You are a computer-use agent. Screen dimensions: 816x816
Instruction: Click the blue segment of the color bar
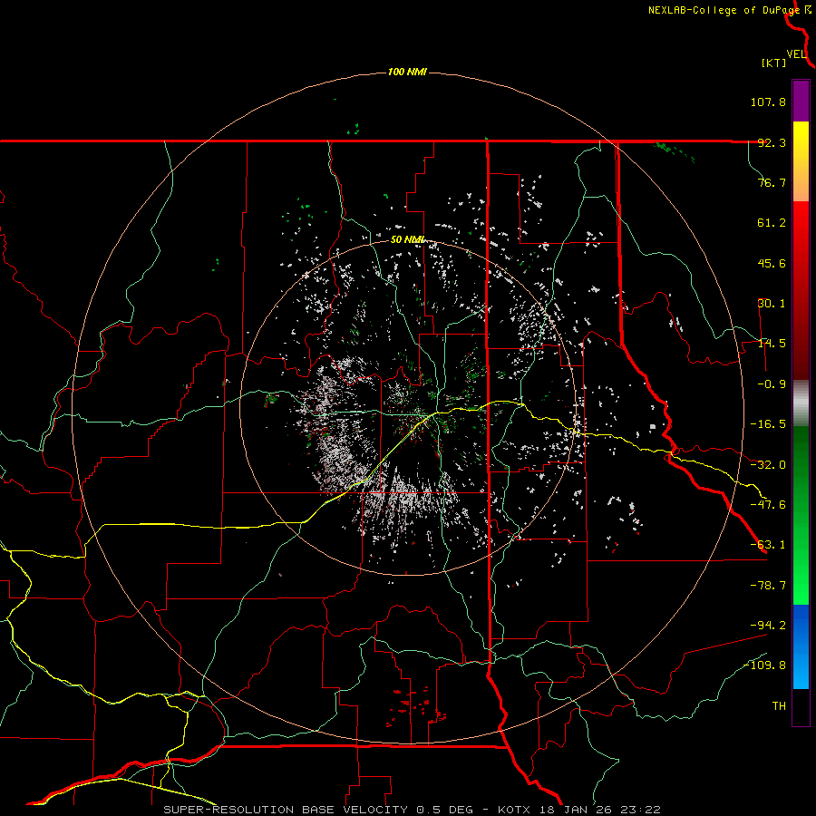tap(801, 646)
